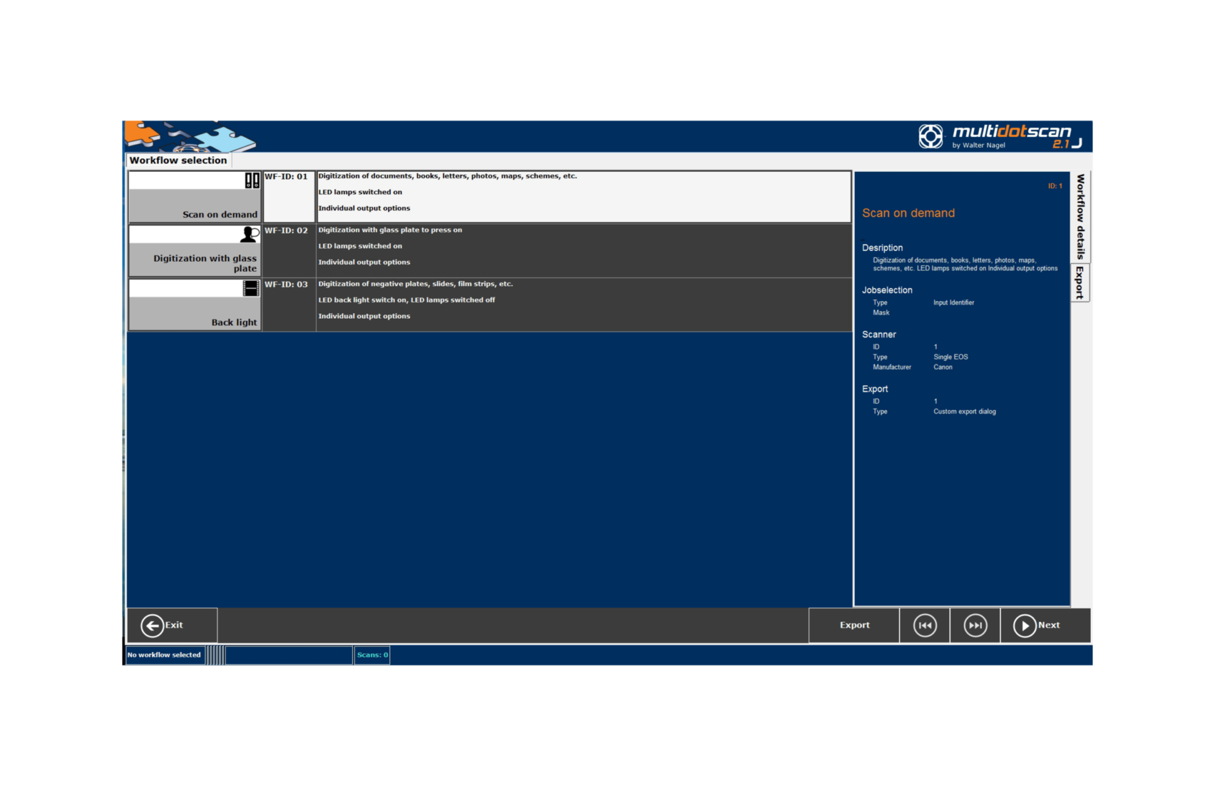Click the multidotscan logo emblem
Screen dimensions: 1215x786
point(930,136)
